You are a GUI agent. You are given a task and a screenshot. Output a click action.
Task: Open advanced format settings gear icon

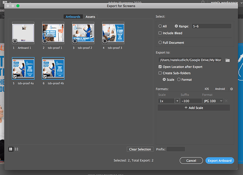(231, 89)
